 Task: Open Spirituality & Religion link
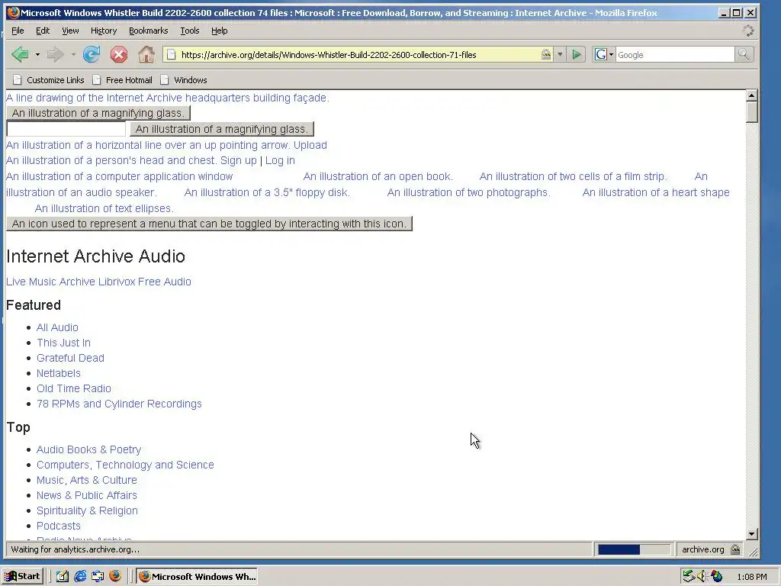pyautogui.click(x=87, y=510)
